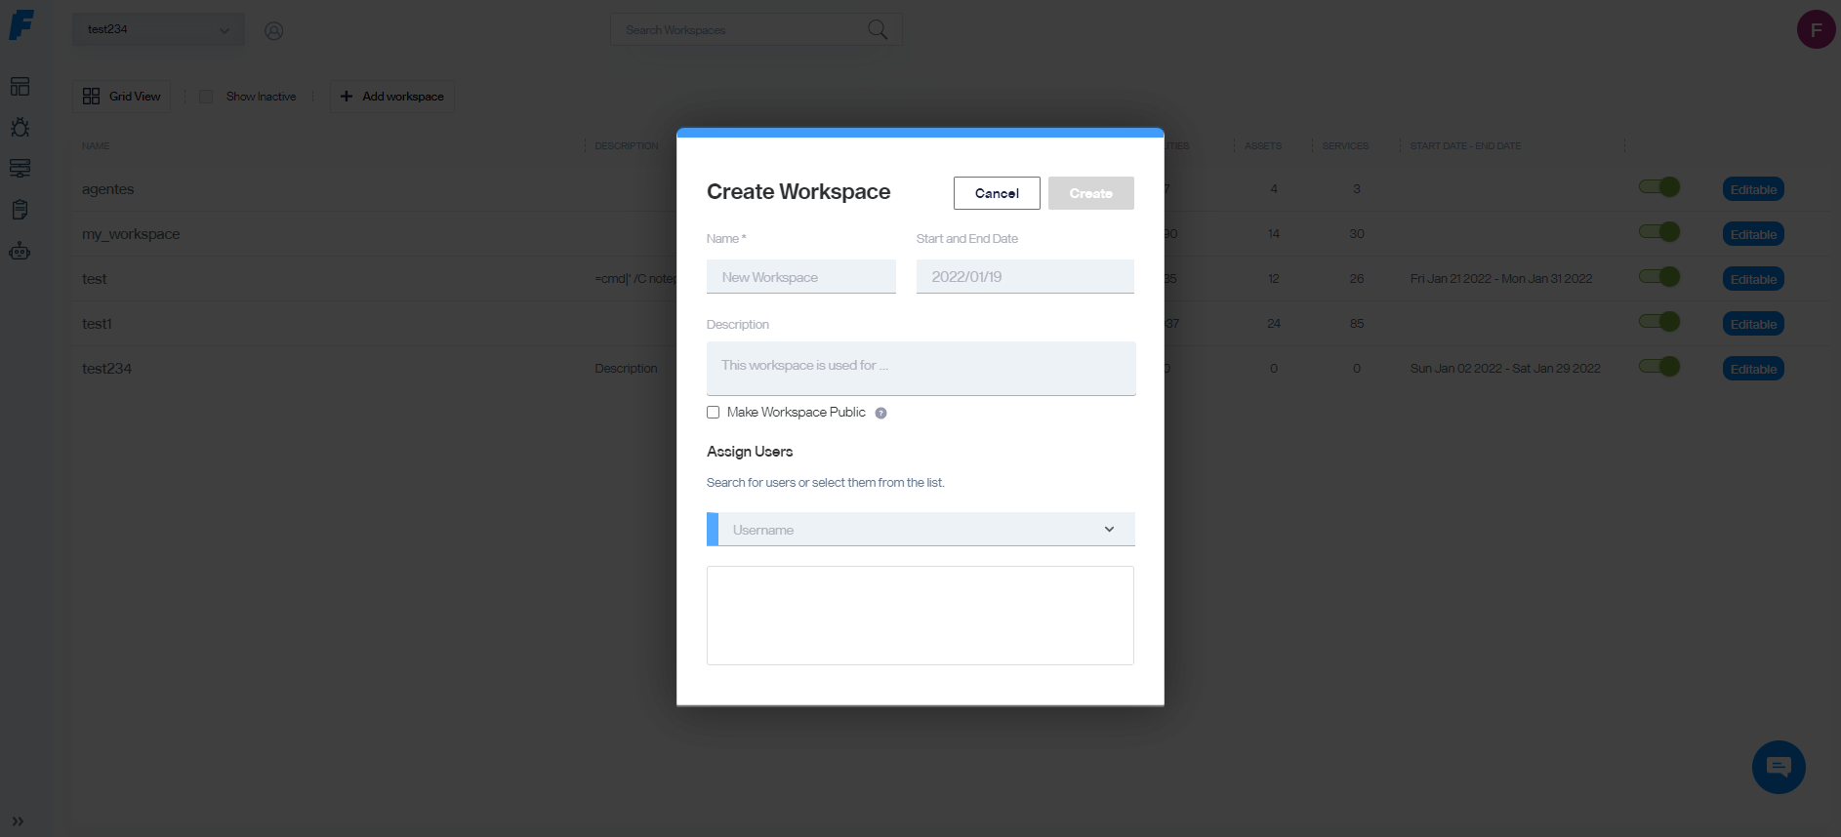Open the test234 workspace selector dropdown
This screenshot has width=1841, height=837.
pyautogui.click(x=158, y=29)
